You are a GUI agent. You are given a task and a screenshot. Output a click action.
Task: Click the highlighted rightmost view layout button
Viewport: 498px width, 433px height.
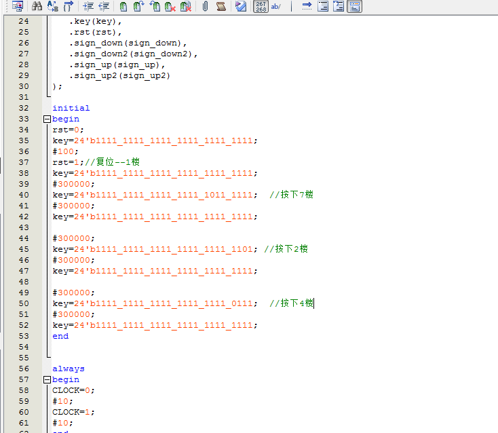(x=355, y=7)
